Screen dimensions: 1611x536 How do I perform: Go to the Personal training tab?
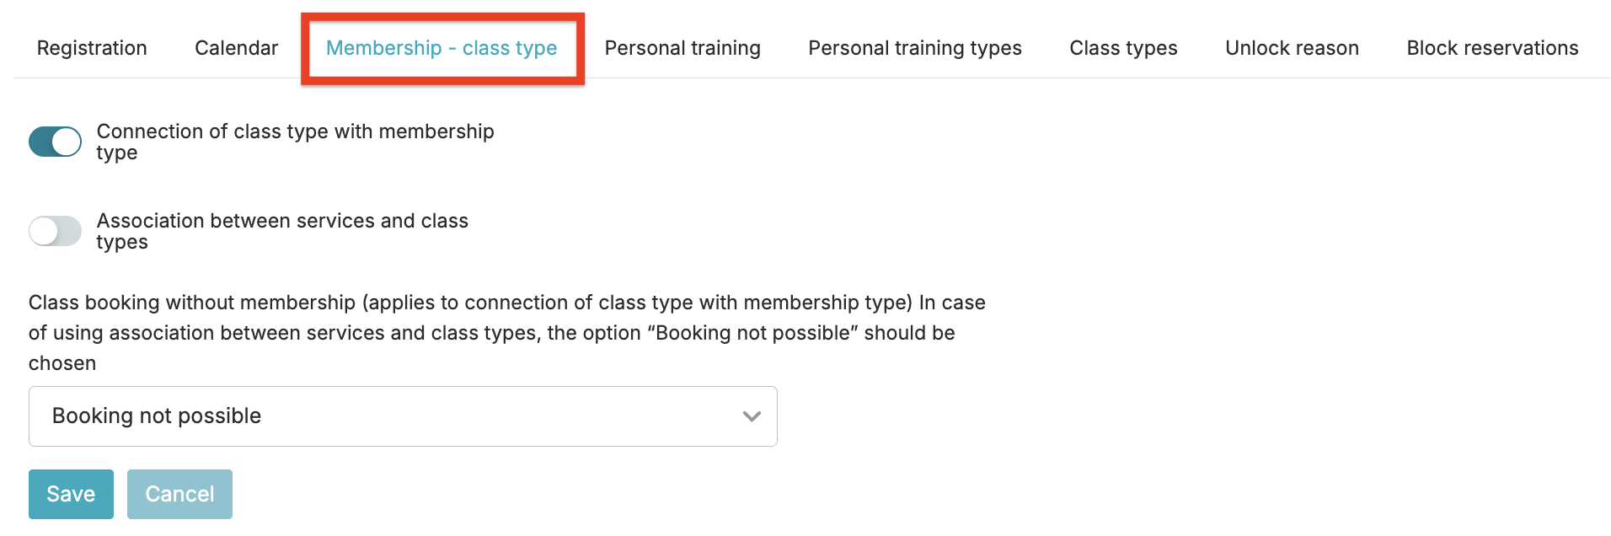(x=682, y=48)
